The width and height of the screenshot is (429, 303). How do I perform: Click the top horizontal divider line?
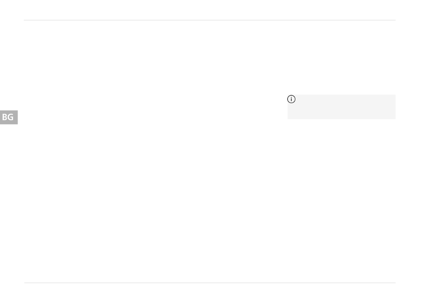click(210, 20)
